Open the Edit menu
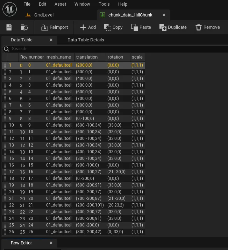The height and width of the screenshot is (250, 228). point(42,4)
